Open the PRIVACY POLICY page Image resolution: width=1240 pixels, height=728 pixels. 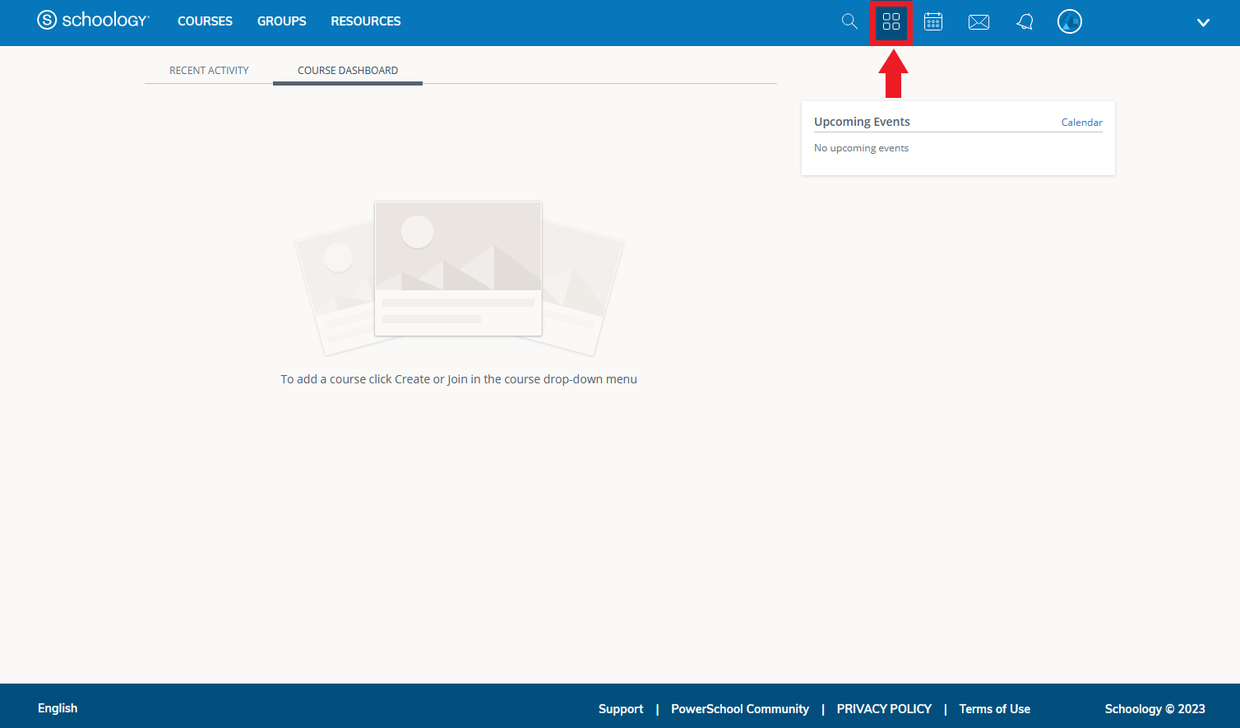884,708
